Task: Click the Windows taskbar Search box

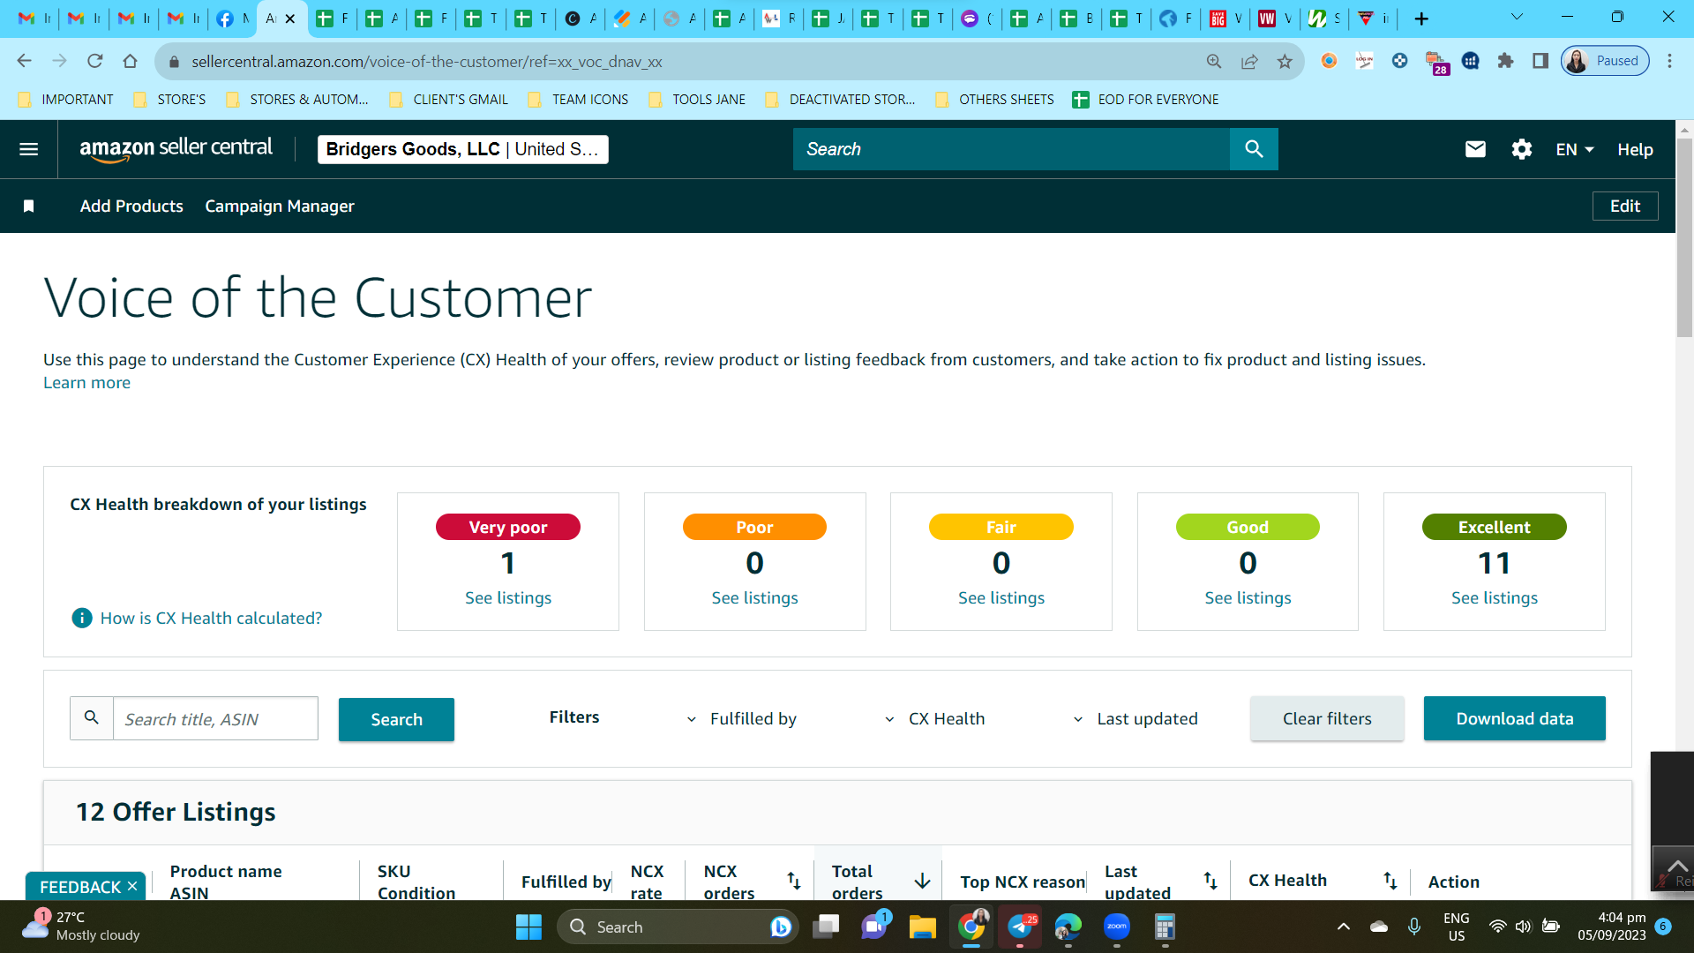Action: point(678,927)
